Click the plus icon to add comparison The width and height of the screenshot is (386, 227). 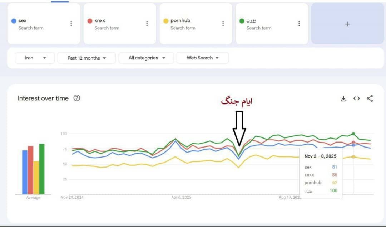pyautogui.click(x=347, y=24)
